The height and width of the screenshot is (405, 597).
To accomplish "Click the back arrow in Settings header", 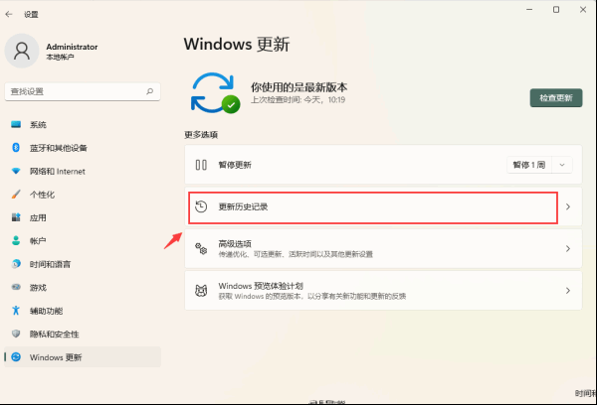I will (9, 15).
